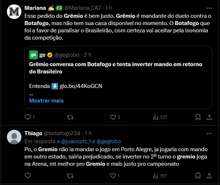This screenshot has height=185, width=220.
Task: Open more options on Mariana's tweet
Action: pyautogui.click(x=209, y=8)
